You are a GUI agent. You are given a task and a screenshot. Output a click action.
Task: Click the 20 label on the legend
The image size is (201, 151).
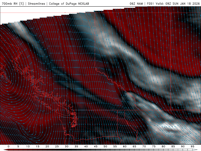(47, 146)
